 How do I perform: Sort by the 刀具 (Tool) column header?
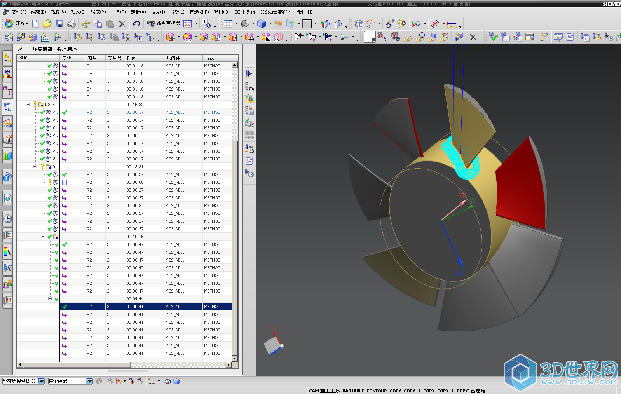pyautogui.click(x=95, y=58)
